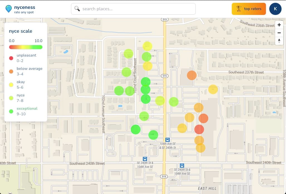The height and width of the screenshot is (194, 286).
Task: Zoom out with the minus button
Action: pos(279,33)
